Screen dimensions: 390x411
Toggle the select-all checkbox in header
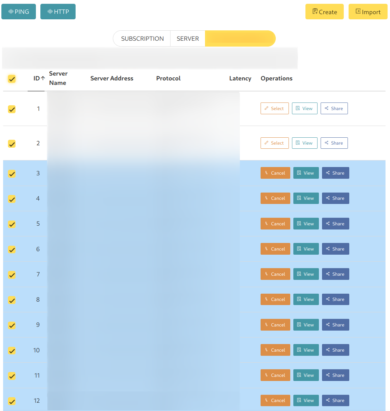coord(12,79)
